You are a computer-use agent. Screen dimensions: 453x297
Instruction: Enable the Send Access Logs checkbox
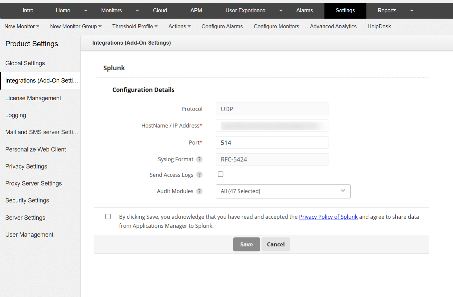click(x=221, y=174)
